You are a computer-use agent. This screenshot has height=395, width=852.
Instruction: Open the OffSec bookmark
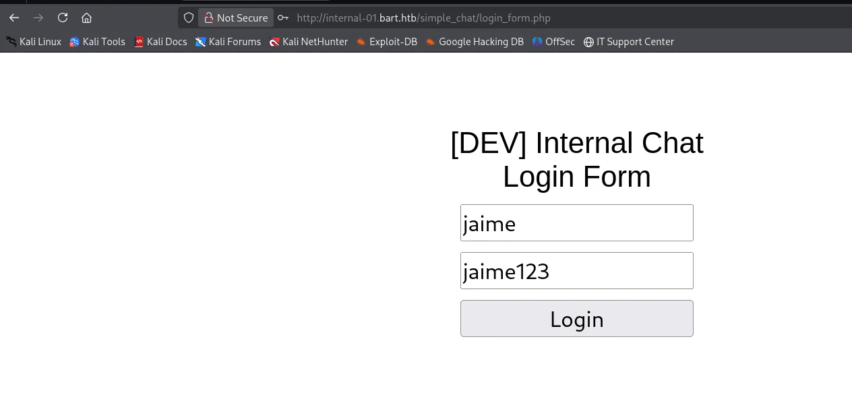coord(553,42)
